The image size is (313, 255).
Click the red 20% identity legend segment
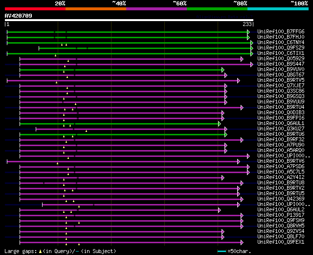[x=35, y=9]
